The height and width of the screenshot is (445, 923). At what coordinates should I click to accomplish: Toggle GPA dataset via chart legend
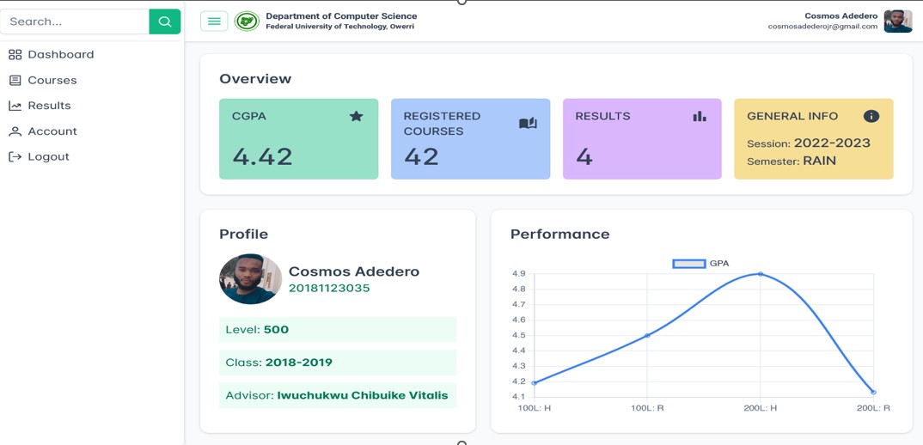point(700,264)
